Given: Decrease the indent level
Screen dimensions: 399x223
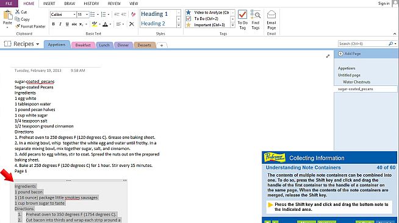Looking at the screenshot, I should [x=117, y=15].
